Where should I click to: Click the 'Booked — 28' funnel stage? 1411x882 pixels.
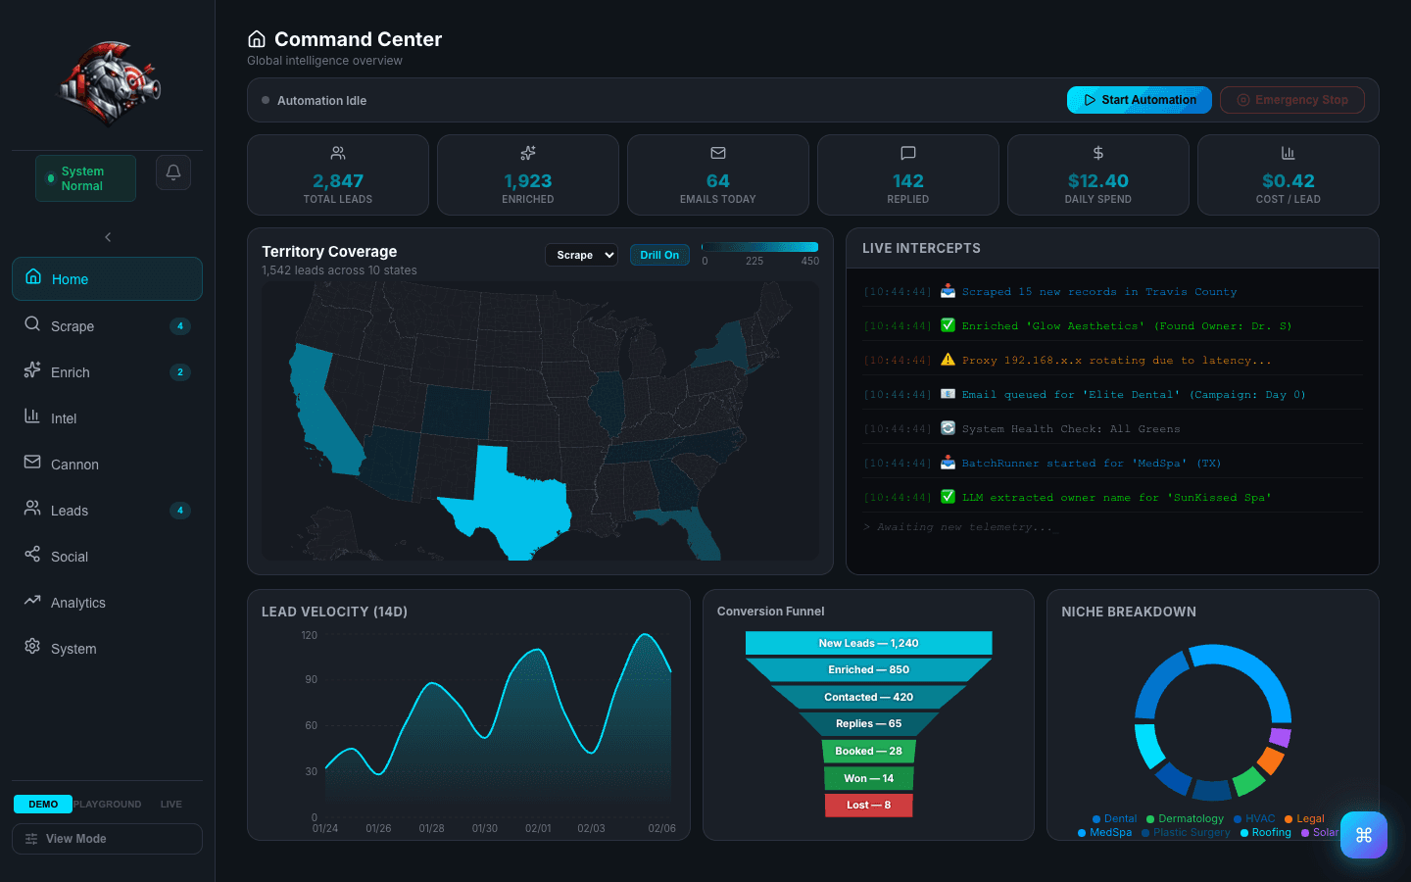coord(869,752)
